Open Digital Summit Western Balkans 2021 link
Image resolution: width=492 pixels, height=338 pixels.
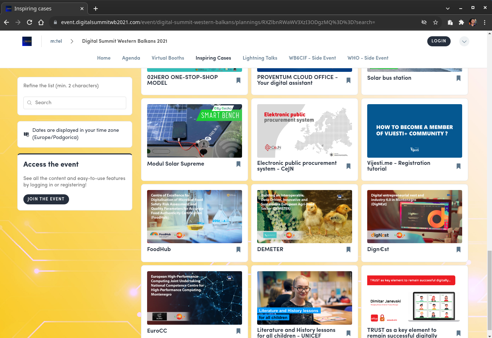click(x=125, y=41)
